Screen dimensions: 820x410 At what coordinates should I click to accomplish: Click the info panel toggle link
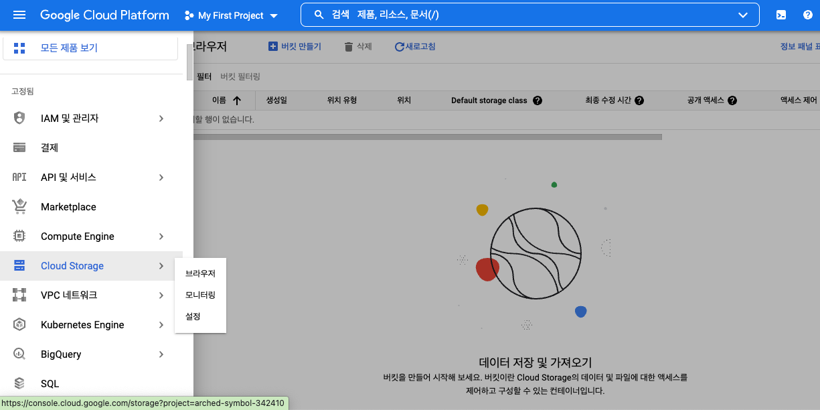[x=799, y=46]
